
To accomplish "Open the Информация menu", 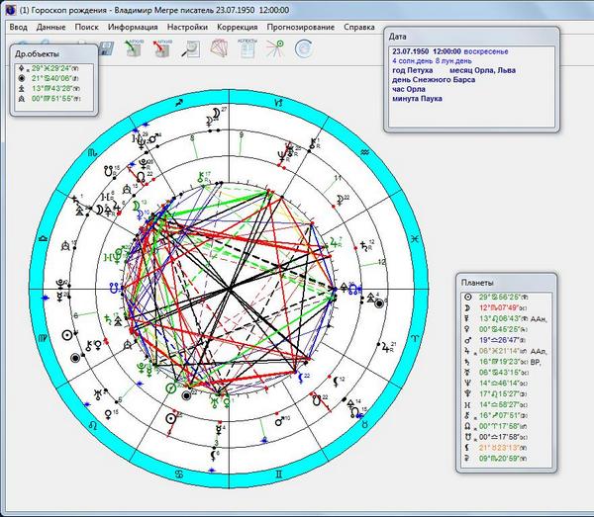I will [x=133, y=28].
